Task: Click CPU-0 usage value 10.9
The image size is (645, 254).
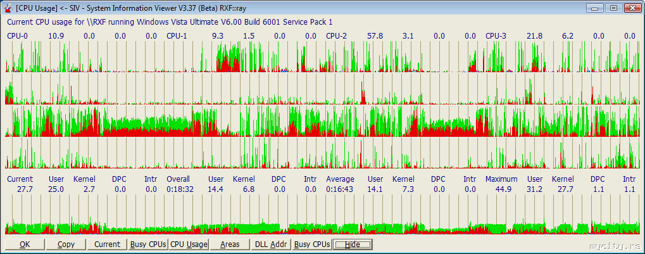Action: pyautogui.click(x=56, y=36)
